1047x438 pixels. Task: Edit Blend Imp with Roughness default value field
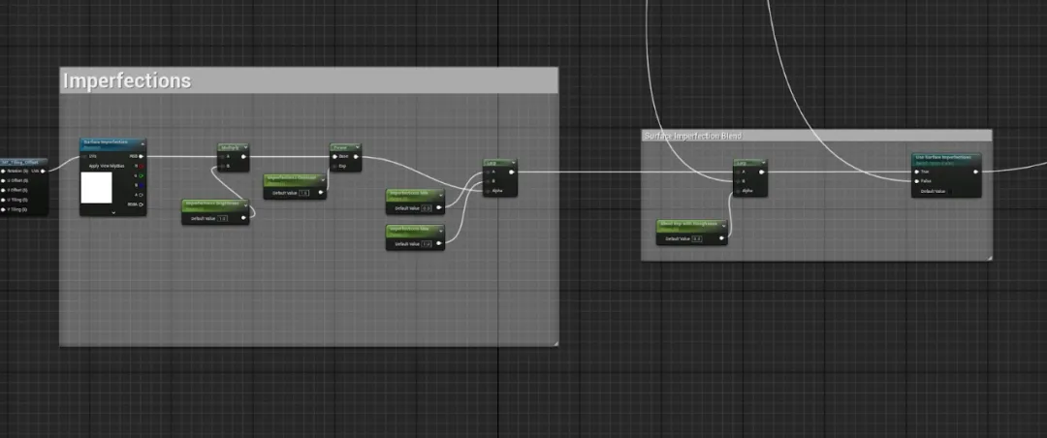[697, 238]
